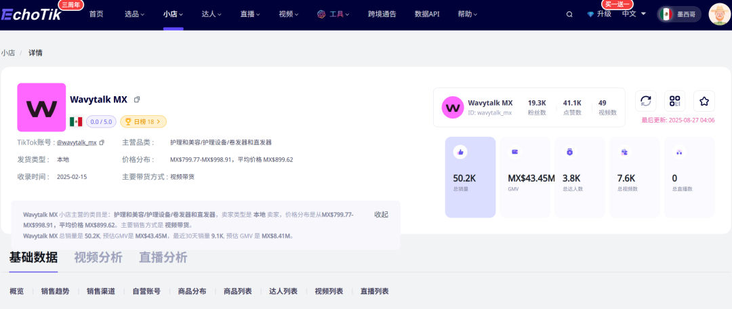Click the 日榜 18 ranking badge

click(x=143, y=122)
